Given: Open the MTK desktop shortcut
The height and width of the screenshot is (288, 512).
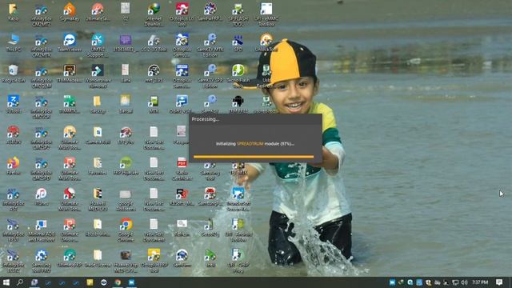Looking at the screenshot, I should [x=154, y=104].
